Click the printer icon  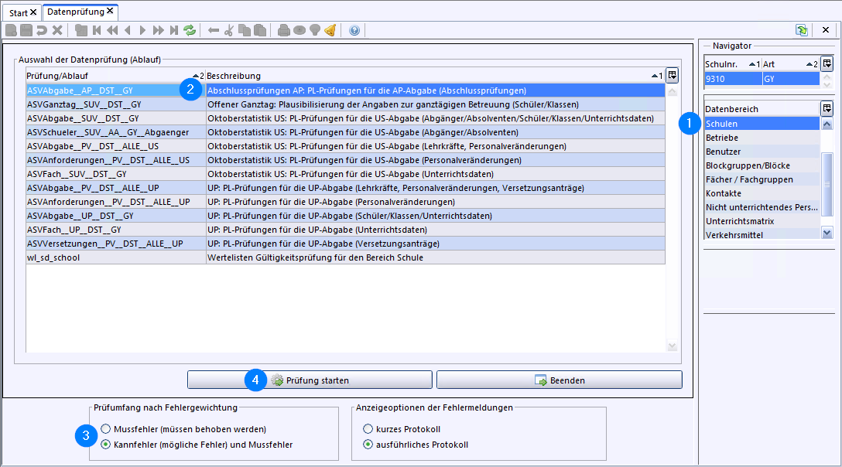coord(284,30)
